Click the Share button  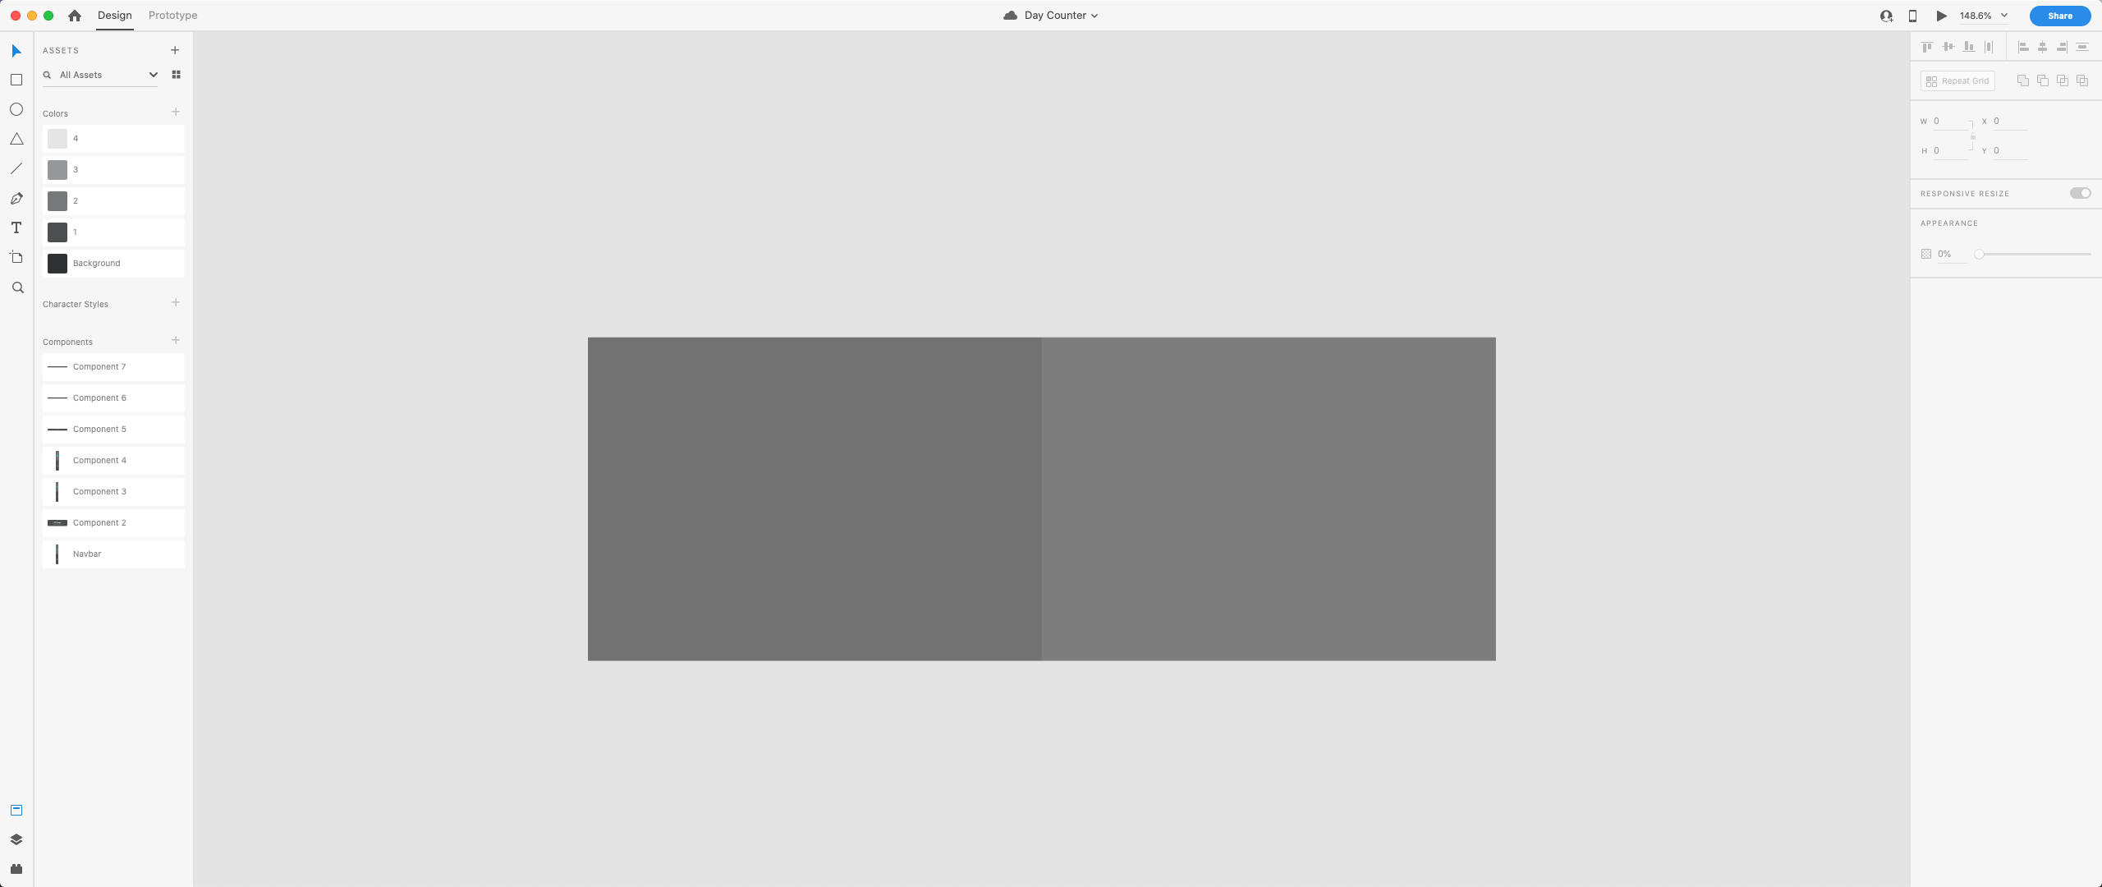(x=2058, y=15)
